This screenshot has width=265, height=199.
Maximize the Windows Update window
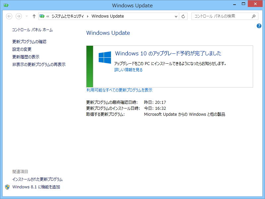click(x=243, y=4)
